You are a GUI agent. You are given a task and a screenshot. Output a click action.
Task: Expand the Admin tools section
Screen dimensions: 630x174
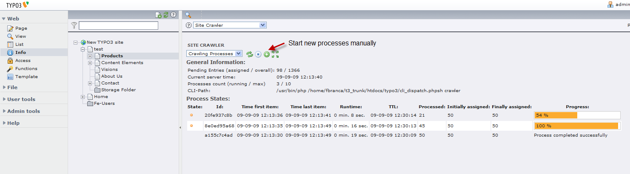23,111
